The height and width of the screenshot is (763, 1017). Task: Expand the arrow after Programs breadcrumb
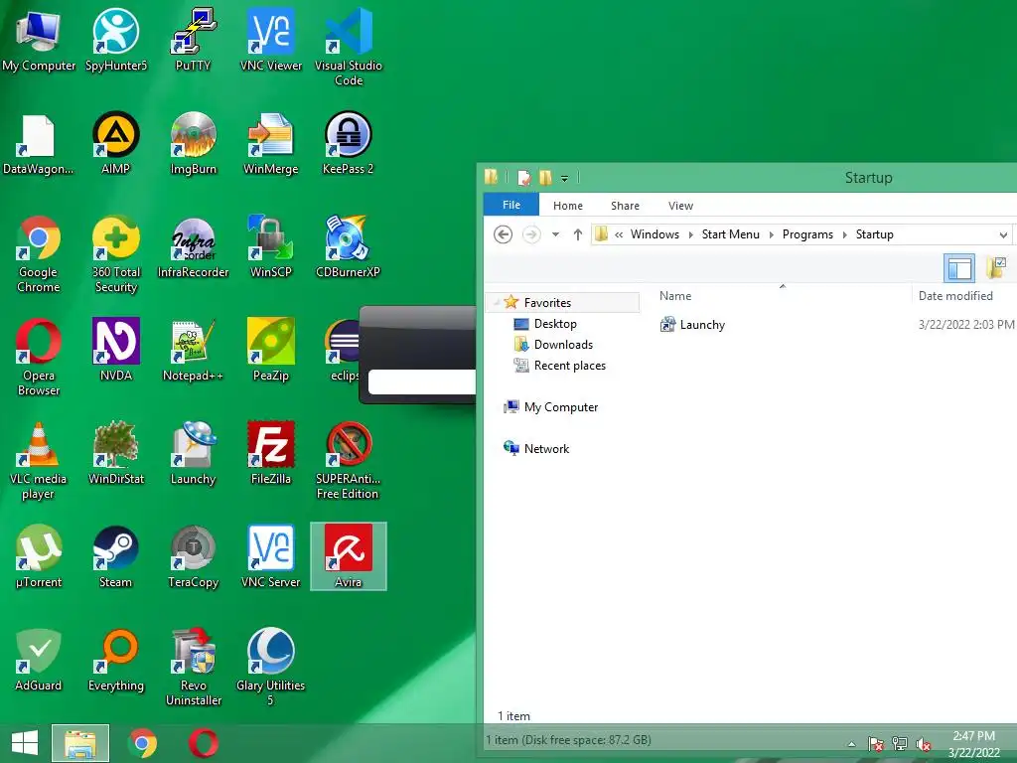click(x=844, y=234)
